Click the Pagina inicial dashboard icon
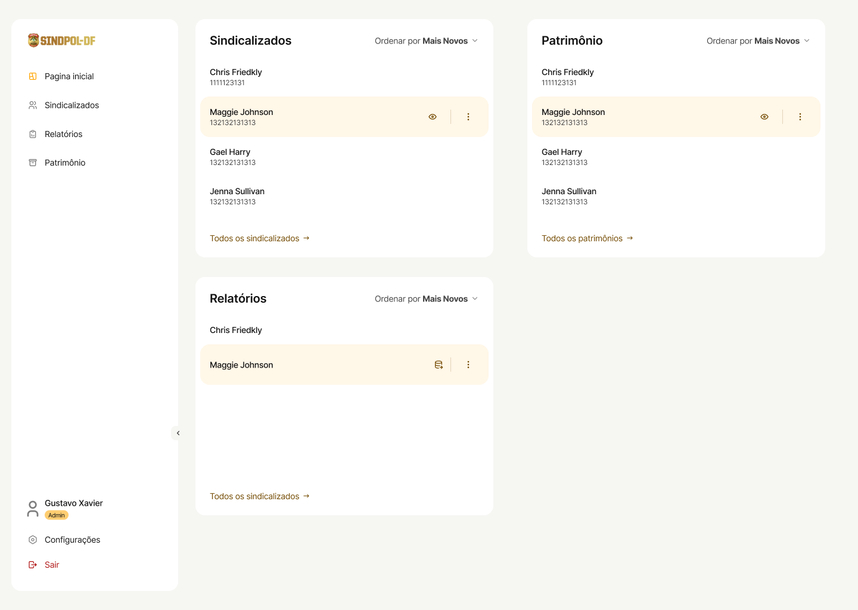Image resolution: width=858 pixels, height=610 pixels. [33, 76]
